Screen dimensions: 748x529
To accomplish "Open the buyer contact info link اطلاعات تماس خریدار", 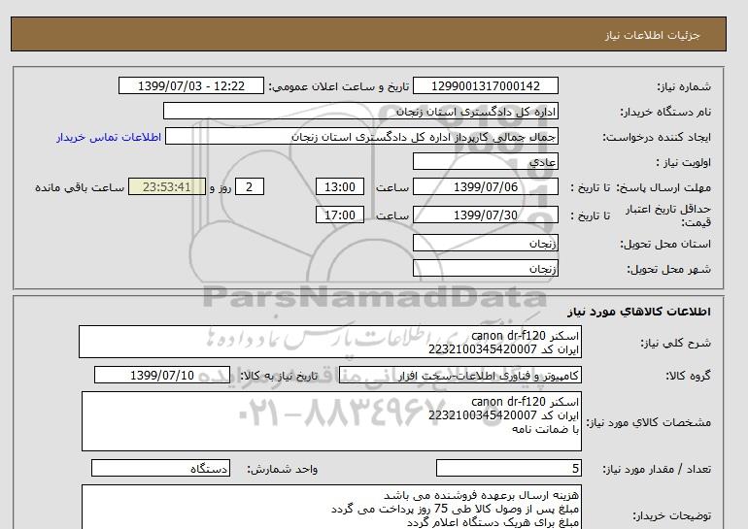I will click(109, 137).
